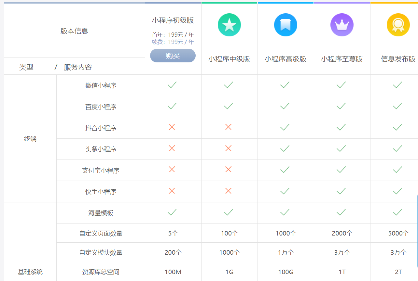Click the green check for 海量模板 in 至尊版
Viewport: 418px width, 281px height.
pos(341,212)
